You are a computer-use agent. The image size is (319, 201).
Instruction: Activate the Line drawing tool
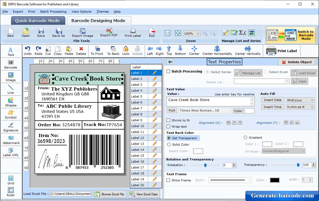[11, 89]
